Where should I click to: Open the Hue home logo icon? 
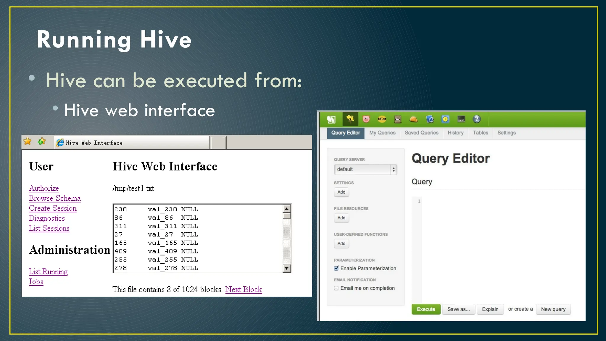pyautogui.click(x=331, y=119)
